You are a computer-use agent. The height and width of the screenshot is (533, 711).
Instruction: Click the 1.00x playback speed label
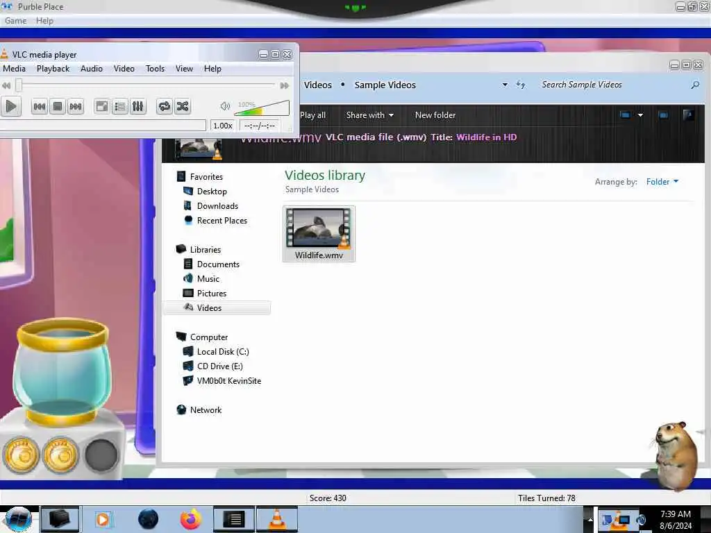[223, 126]
